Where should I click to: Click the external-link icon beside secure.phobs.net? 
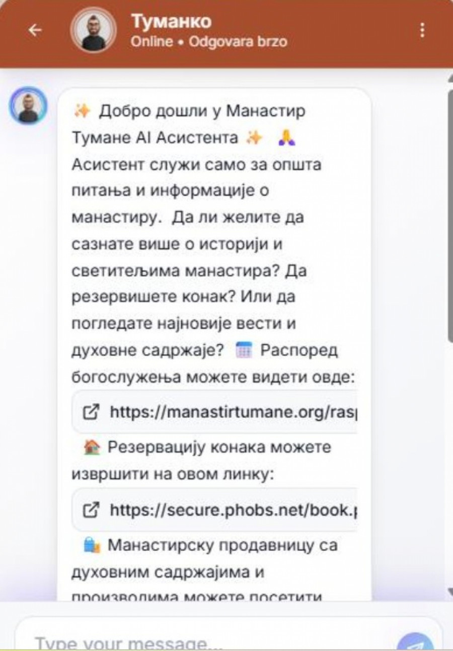point(91,510)
